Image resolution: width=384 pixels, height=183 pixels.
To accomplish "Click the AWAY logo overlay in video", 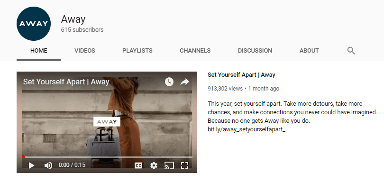I will pyautogui.click(x=107, y=121).
